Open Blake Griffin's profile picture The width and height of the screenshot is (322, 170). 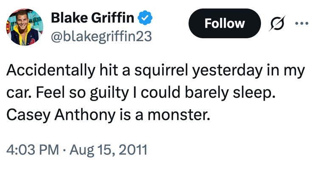24,27
